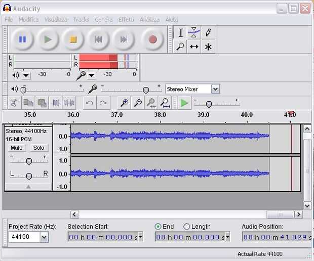Viewport: 314px width, 261px height.
Task: Collapse the track with the triangle button
Action: click(28, 187)
